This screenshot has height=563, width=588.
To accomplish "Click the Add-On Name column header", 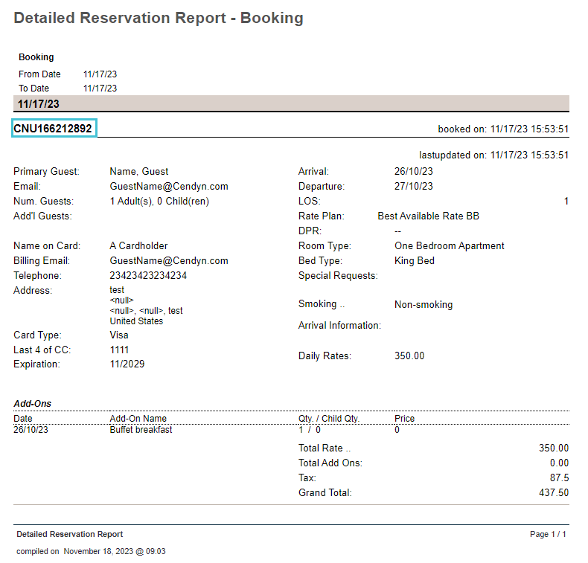I will [x=138, y=419].
